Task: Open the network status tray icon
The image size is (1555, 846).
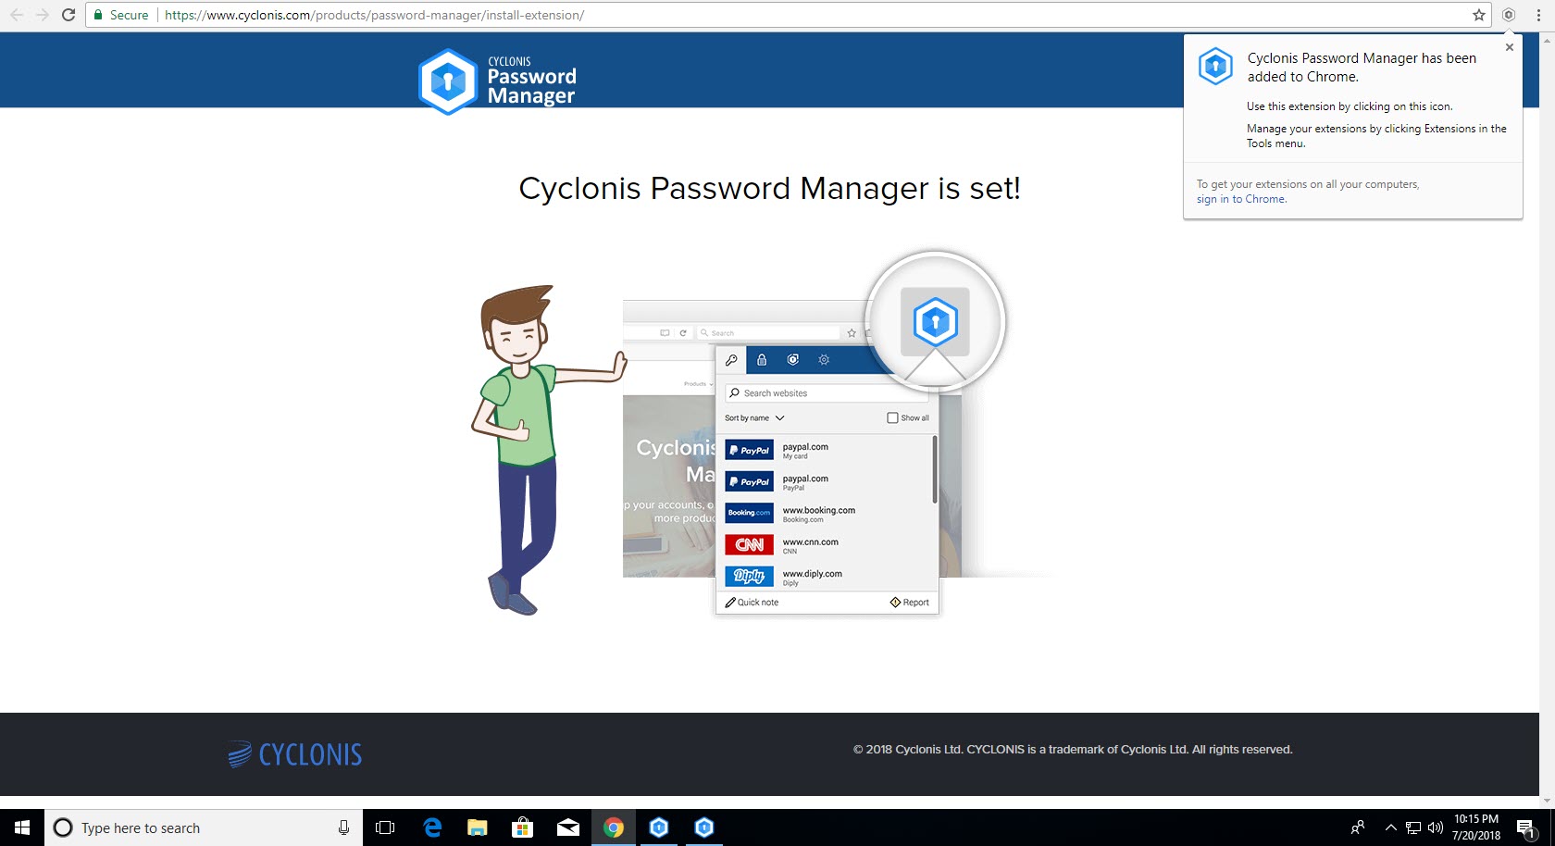Action: [1413, 827]
